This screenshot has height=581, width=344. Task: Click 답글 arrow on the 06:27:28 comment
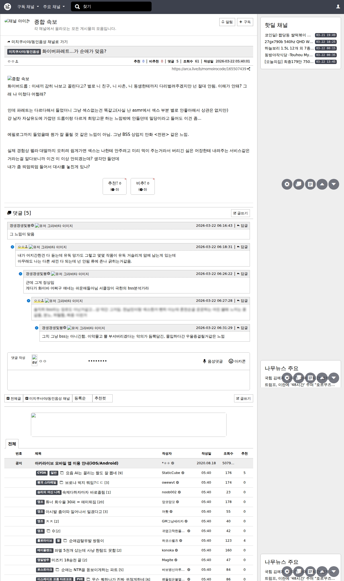tap(242, 301)
